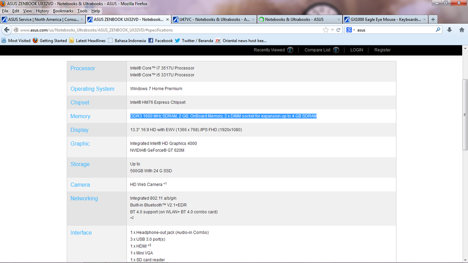468x263 pixels.
Task: Click the Display spec label
Action: pyautogui.click(x=79, y=130)
